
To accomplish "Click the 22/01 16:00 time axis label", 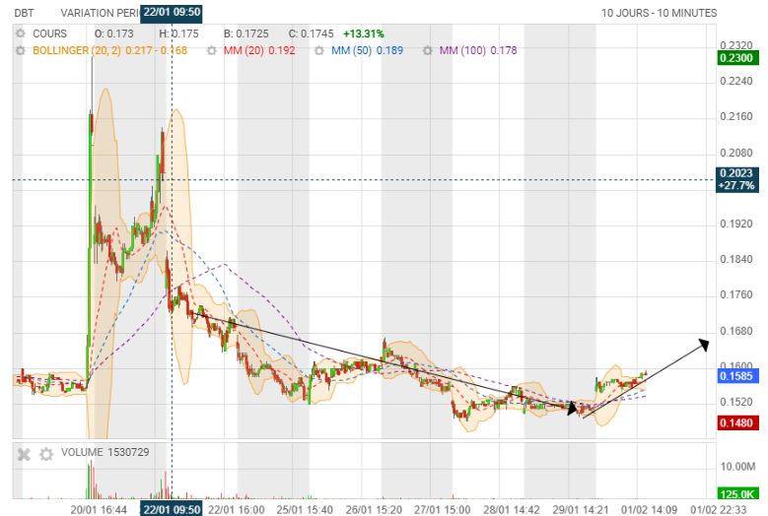I will [236, 510].
